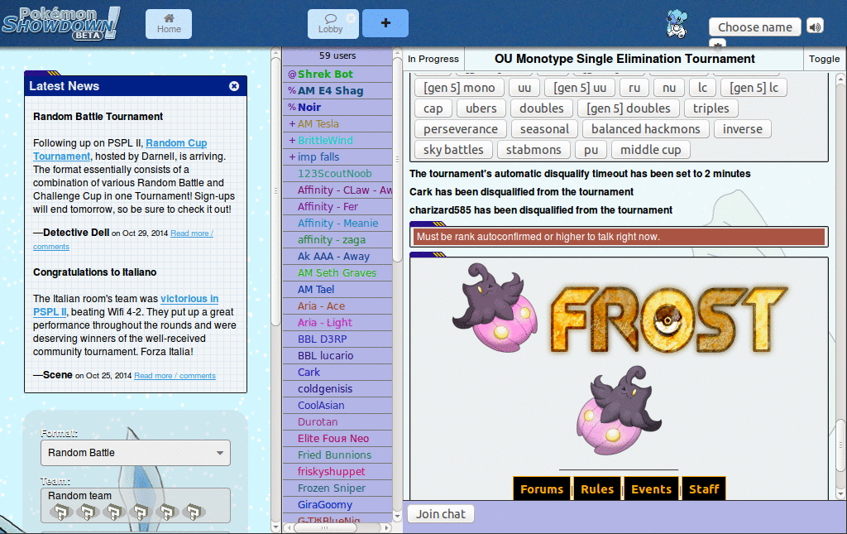This screenshot has height=534, width=847.
Task: Click the doubles format button
Action: click(541, 108)
